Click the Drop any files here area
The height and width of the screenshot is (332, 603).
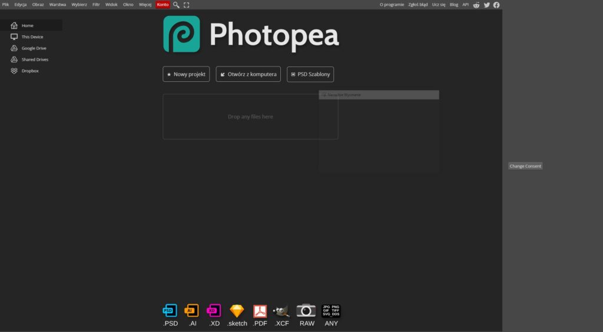[250, 117]
